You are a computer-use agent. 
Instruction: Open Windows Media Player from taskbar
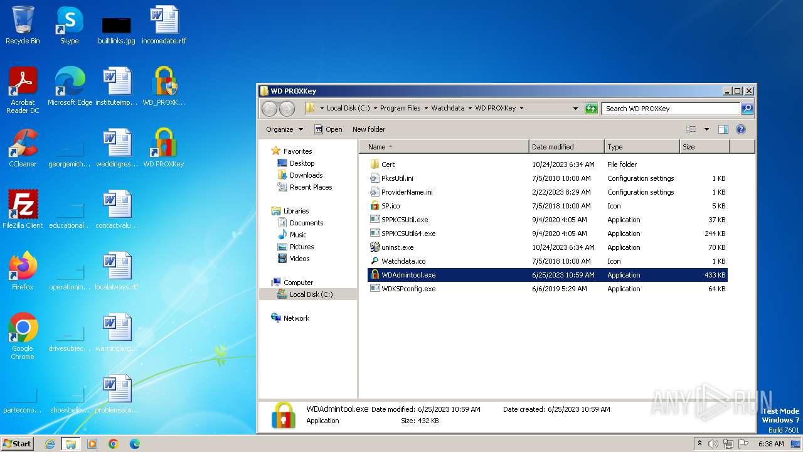(x=92, y=444)
